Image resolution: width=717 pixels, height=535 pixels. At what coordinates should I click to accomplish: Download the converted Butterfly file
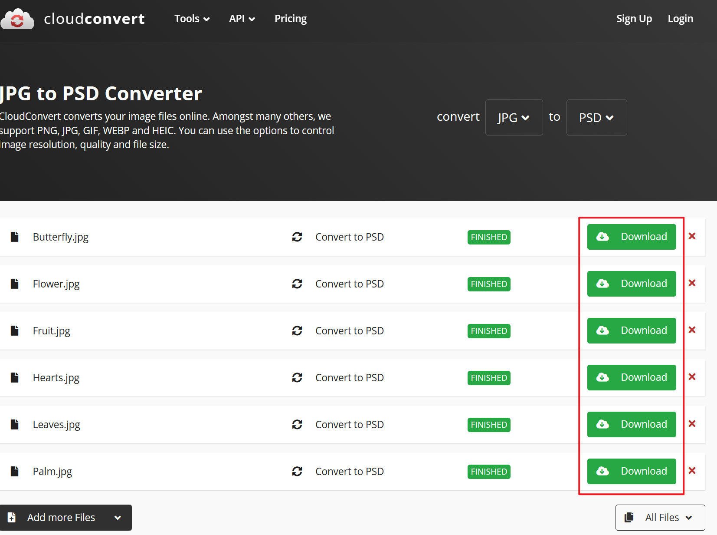(631, 237)
